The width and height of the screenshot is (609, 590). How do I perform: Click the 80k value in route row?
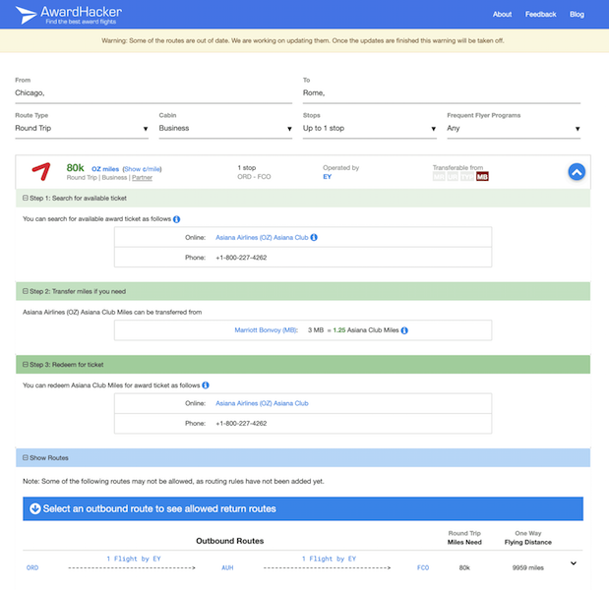(464, 568)
